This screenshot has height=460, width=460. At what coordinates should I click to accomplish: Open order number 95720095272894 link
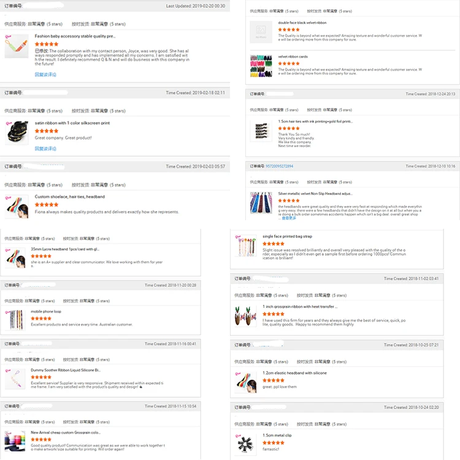click(x=279, y=166)
